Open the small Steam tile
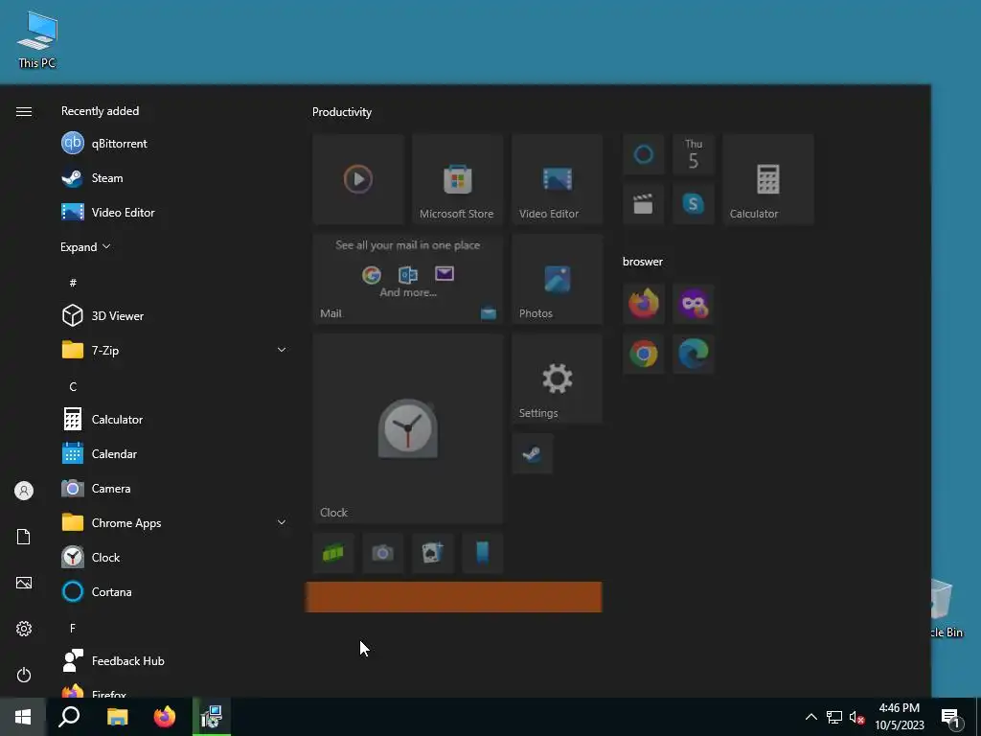 click(x=533, y=453)
